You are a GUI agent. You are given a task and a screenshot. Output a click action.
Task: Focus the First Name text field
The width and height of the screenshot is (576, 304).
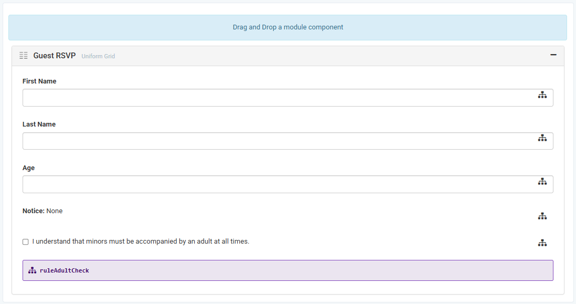pyautogui.click(x=278, y=98)
